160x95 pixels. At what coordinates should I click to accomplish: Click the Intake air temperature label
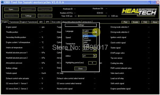(x=14, y=47)
